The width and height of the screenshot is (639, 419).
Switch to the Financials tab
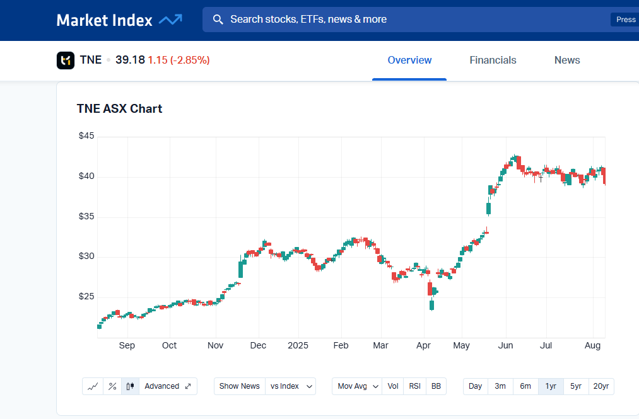pos(493,60)
